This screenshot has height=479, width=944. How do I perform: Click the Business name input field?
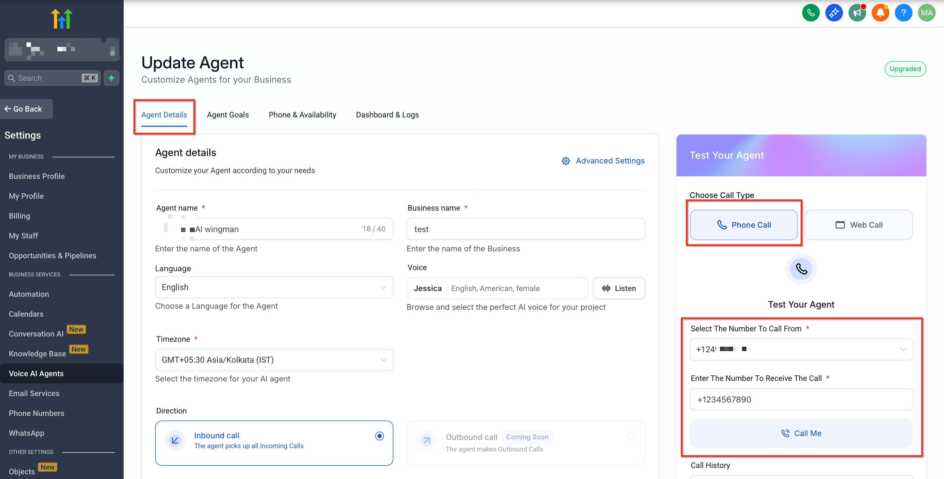click(525, 229)
